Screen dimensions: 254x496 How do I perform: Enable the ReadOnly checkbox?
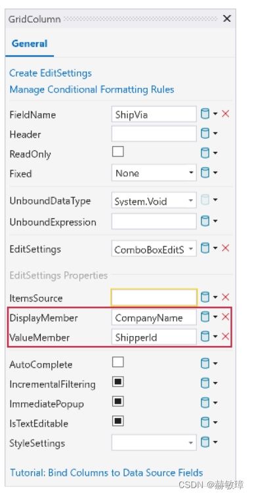pos(118,152)
